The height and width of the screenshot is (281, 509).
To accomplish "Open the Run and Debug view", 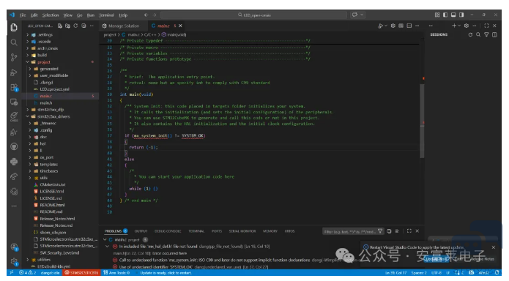I will point(14,72).
